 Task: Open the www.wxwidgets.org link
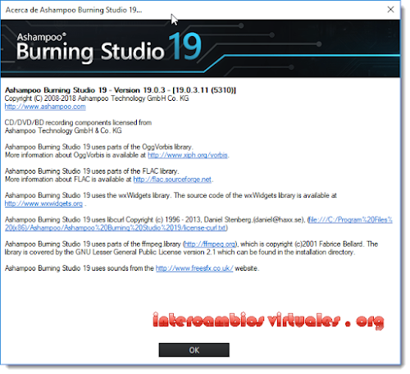[x=43, y=203]
